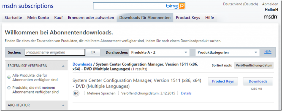Click the 'Produktname eingeben' search field

click(55, 52)
